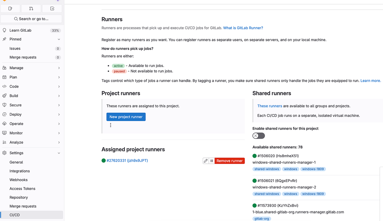Open the What is GitLab Runner link
Image resolution: width=383 pixels, height=221 pixels.
tap(243, 28)
